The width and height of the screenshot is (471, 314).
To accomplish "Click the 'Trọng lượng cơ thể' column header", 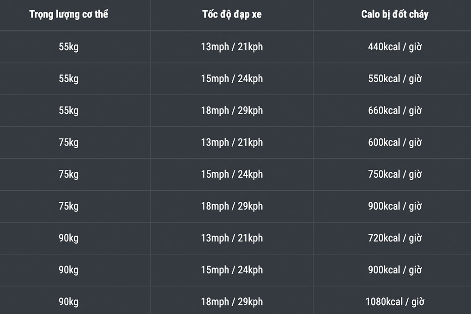I will (x=69, y=14).
